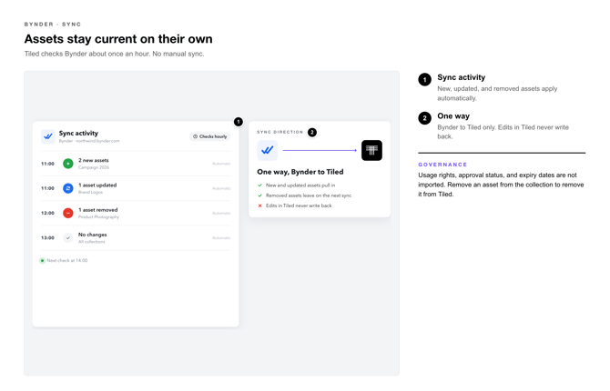Viewport: 610px width, 391px height.
Task: Click the Checks hourly badge
Action: (210, 136)
